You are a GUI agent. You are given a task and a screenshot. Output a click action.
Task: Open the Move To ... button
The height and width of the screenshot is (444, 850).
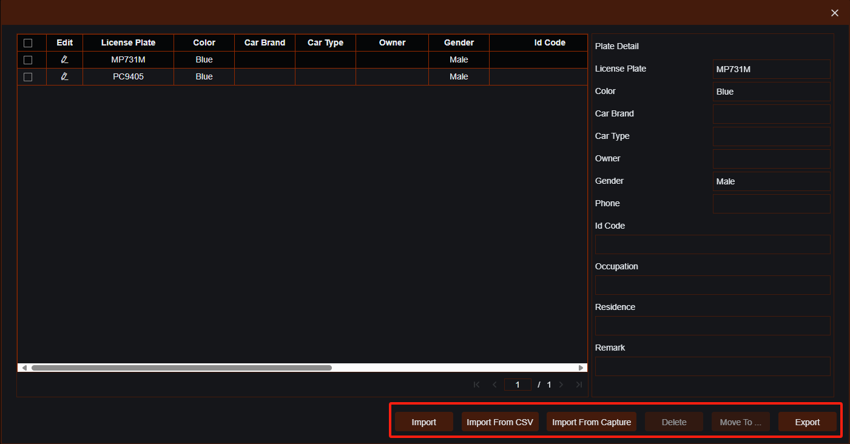[x=741, y=422]
